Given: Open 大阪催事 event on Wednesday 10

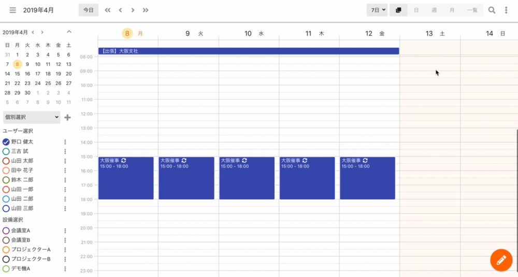Looking at the screenshot, I should point(247,178).
